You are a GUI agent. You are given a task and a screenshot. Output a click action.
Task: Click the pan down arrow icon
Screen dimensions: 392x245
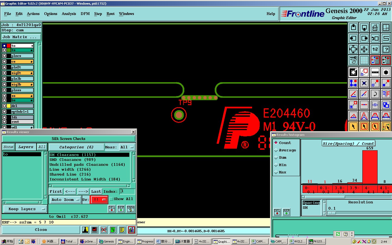[364, 27]
